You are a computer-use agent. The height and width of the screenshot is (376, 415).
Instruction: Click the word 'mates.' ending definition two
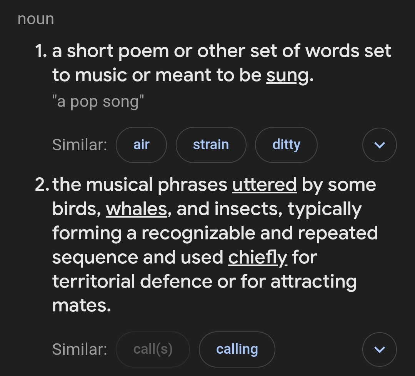coord(82,306)
